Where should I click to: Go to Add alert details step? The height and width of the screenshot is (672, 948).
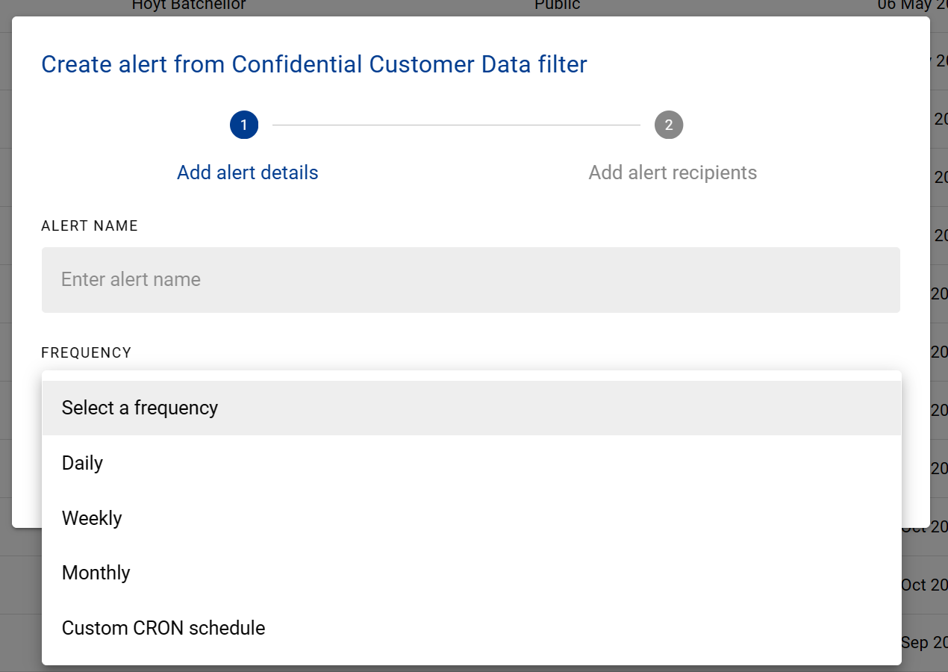click(247, 172)
